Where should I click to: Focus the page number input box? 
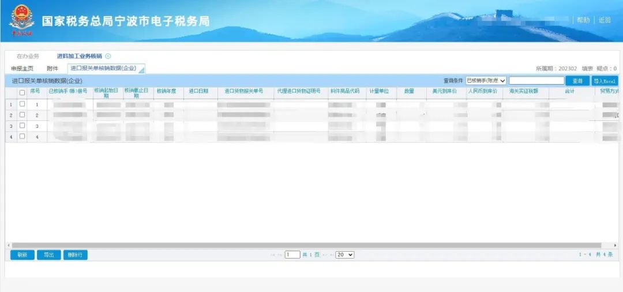[292, 255]
